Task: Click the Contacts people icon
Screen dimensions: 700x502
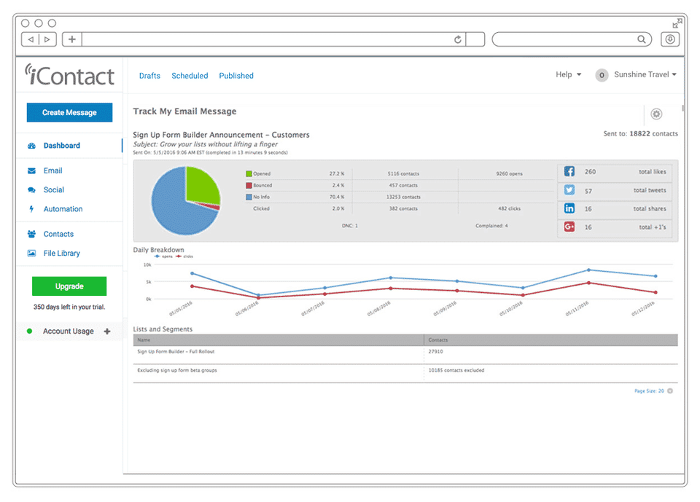Action: (31, 234)
